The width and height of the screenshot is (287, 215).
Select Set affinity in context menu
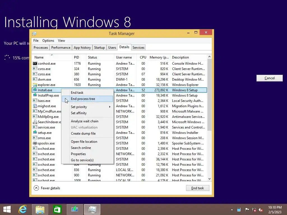click(x=87, y=113)
